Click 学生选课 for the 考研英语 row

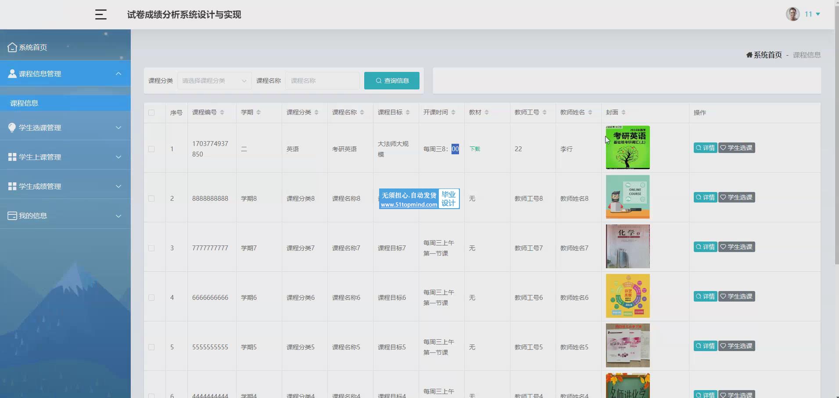[x=737, y=148]
